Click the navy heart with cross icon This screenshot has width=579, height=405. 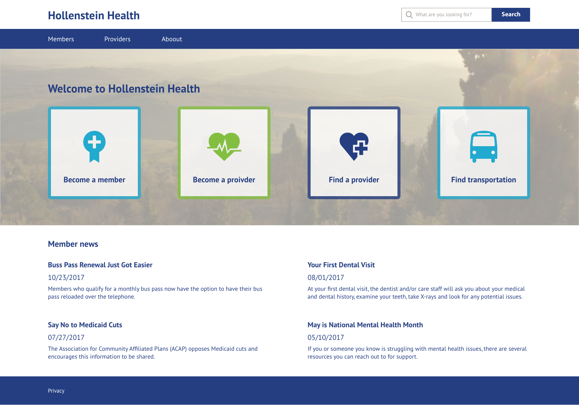(x=354, y=146)
